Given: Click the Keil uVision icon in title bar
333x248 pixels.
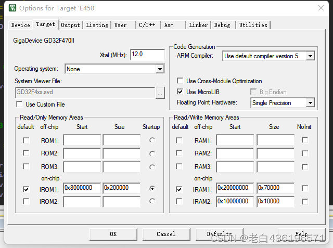Looking at the screenshot, I should pos(12,8).
